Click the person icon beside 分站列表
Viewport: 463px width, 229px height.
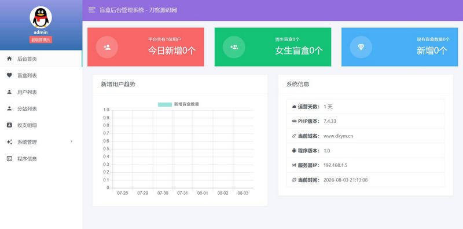[x=9, y=108]
